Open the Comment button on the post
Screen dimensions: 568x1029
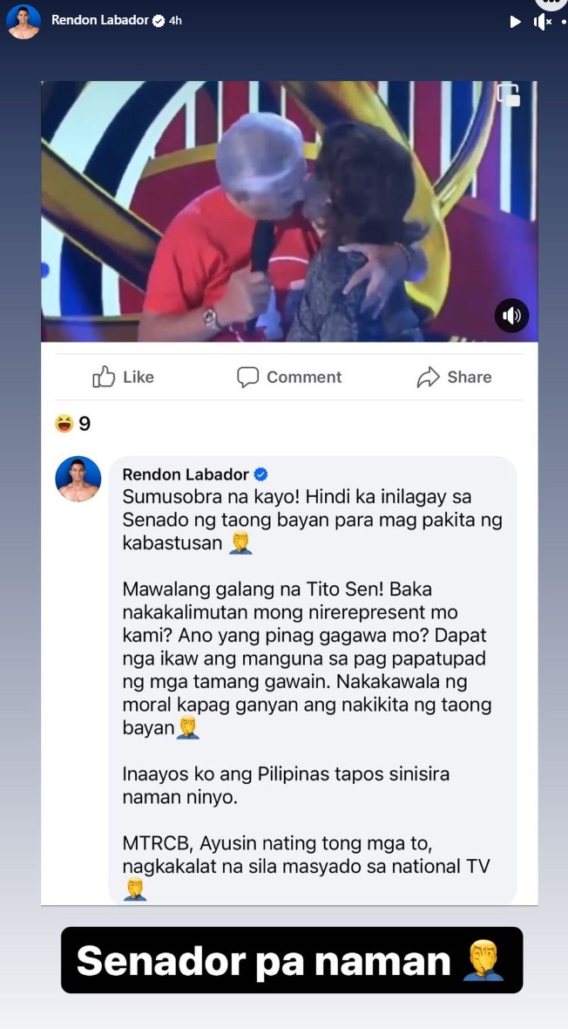click(289, 377)
